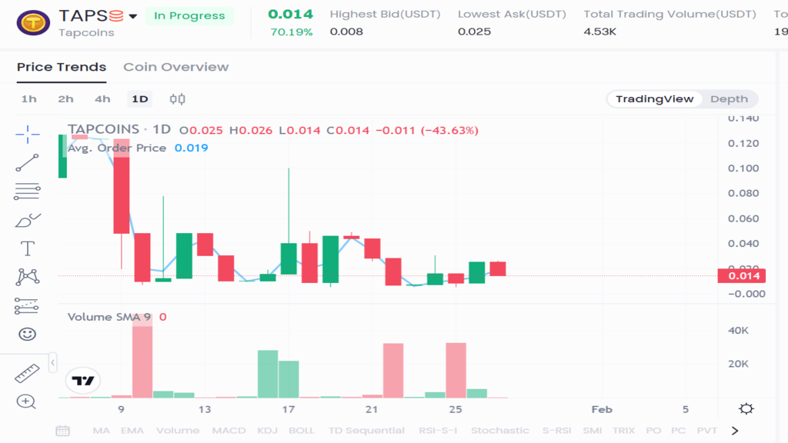The height and width of the screenshot is (443, 788).
Task: Click the TAPCOINS 1D chart legend title
Action: [x=119, y=129]
